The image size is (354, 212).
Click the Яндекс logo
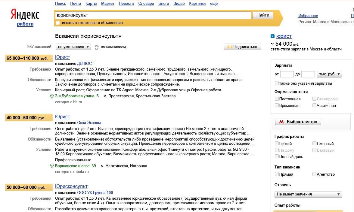point(25,14)
